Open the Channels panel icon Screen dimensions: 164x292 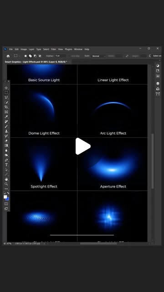pos(158,89)
